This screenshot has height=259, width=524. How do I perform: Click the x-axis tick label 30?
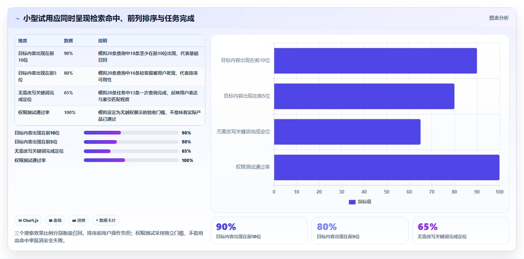pos(342,192)
